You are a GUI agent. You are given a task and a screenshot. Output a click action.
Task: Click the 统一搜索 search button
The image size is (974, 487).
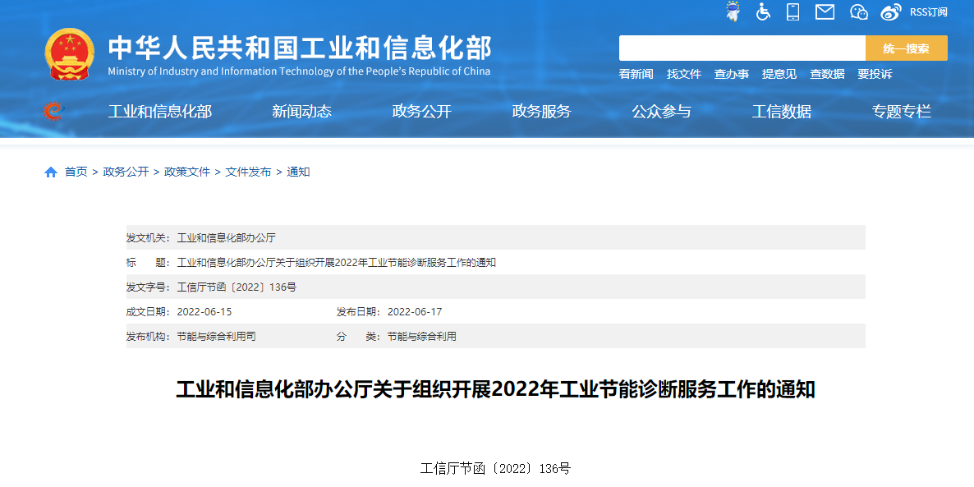pyautogui.click(x=906, y=48)
